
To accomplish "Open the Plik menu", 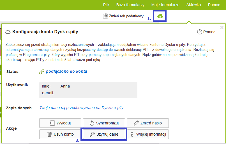I will [106, 5].
